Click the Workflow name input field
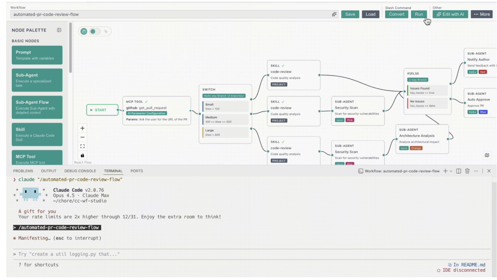 pyautogui.click(x=170, y=14)
